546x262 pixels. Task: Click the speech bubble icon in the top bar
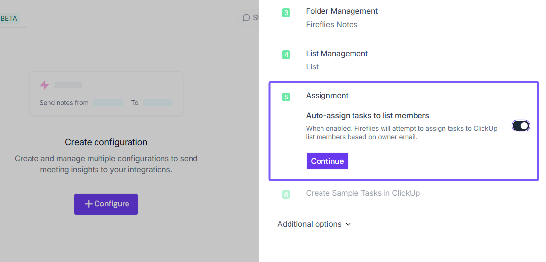246,18
